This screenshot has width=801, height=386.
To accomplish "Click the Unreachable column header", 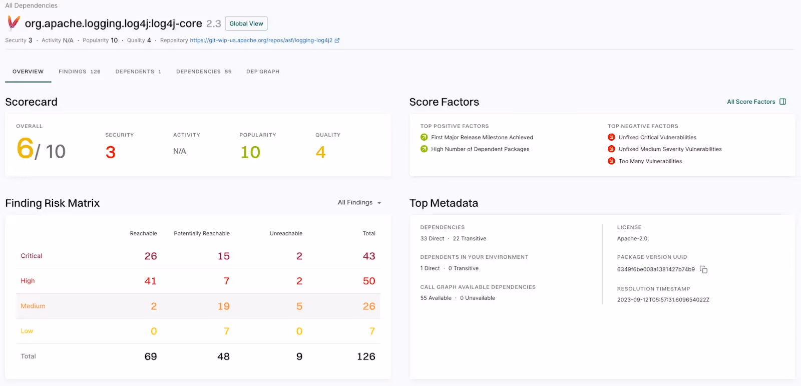I will [x=286, y=233].
